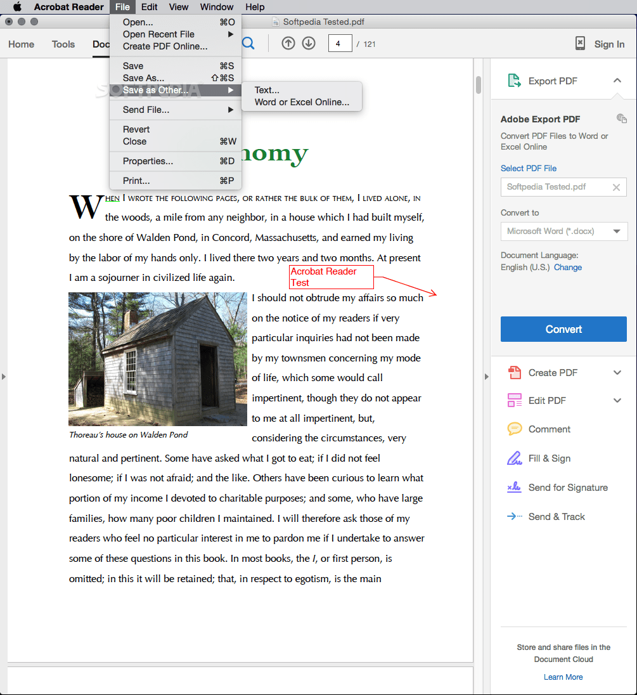Click the Select PDF File link
This screenshot has height=695, width=637.
pos(529,168)
